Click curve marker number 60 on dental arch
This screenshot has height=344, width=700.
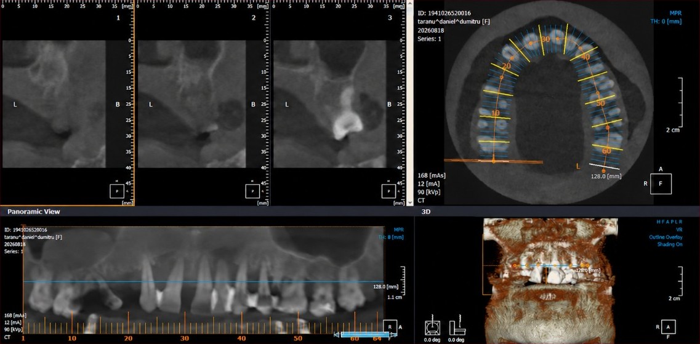(x=606, y=151)
